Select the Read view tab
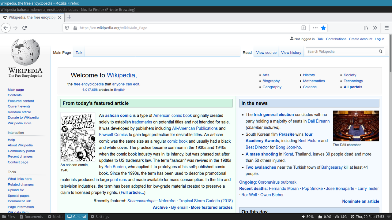The image size is (392, 220). 247,53
